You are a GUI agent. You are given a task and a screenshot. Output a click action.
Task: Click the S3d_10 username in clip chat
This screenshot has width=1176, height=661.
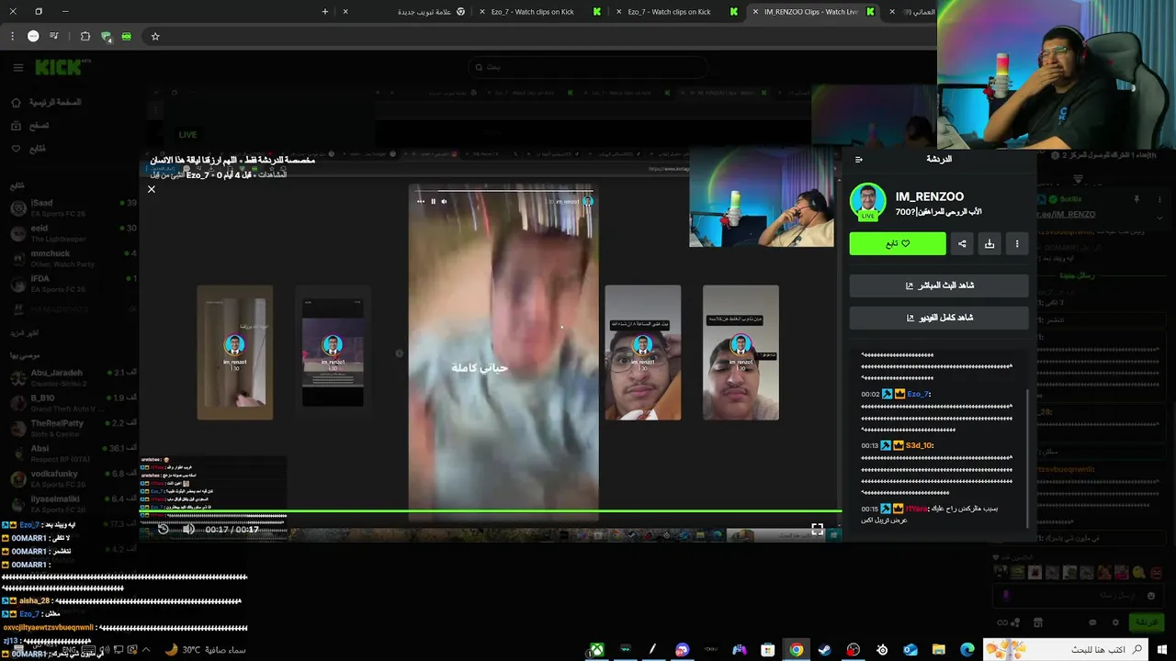(919, 445)
